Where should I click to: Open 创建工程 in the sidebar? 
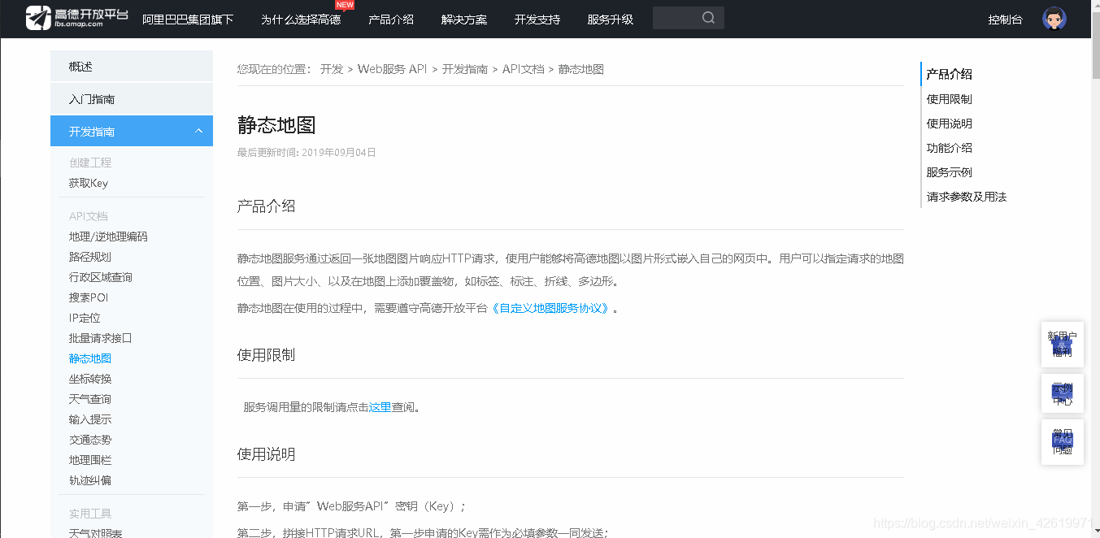90,163
